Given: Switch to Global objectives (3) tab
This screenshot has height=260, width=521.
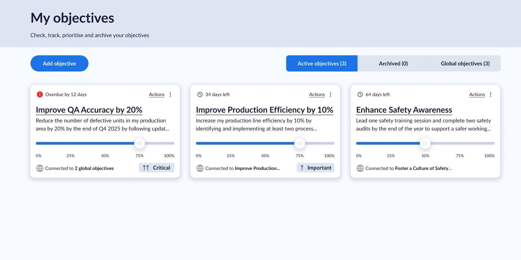Looking at the screenshot, I should [x=465, y=63].
